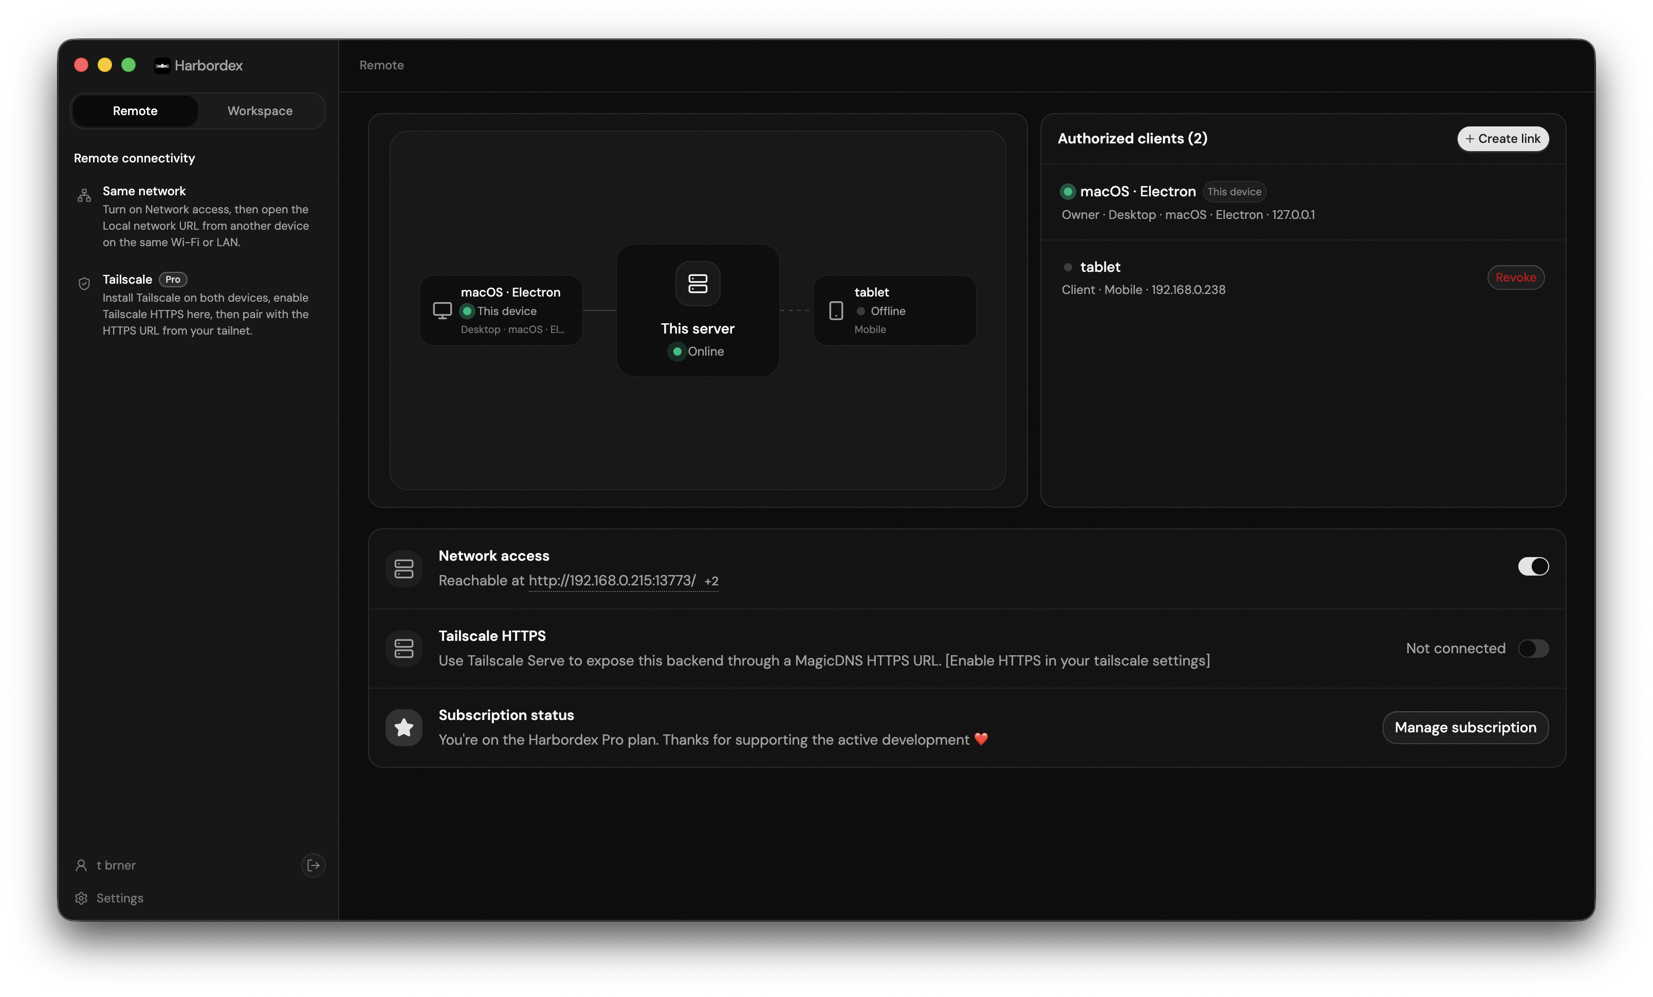Click the Offline status dot for tablet
This screenshot has height=997, width=1653.
861,311
